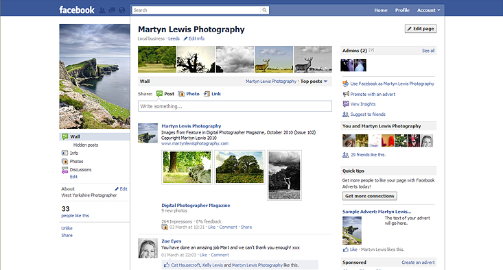Click the Use Facebook as page icon
The image size is (503, 270).
345,84
